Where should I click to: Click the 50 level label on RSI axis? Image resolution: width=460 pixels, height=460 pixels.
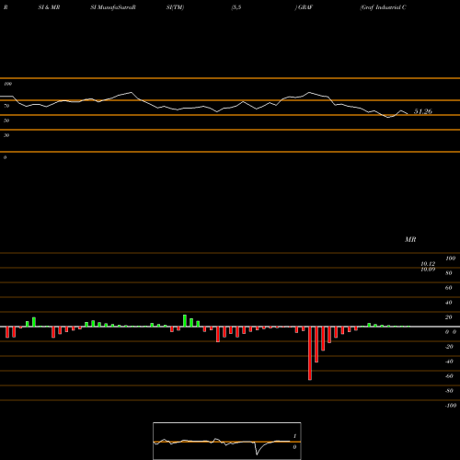(x=6, y=121)
